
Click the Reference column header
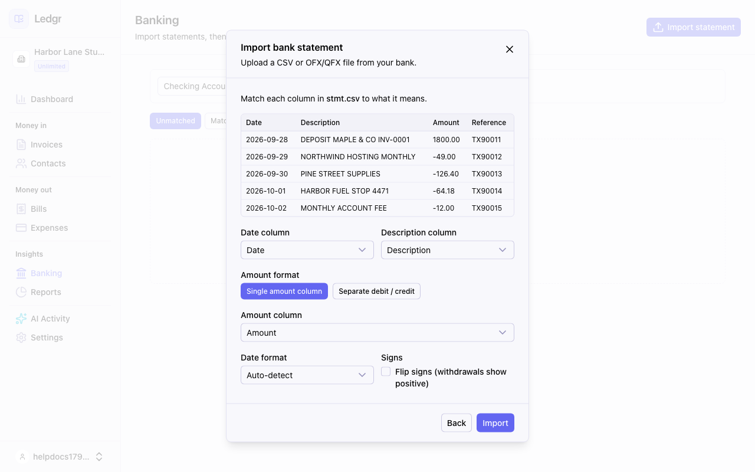(x=489, y=123)
